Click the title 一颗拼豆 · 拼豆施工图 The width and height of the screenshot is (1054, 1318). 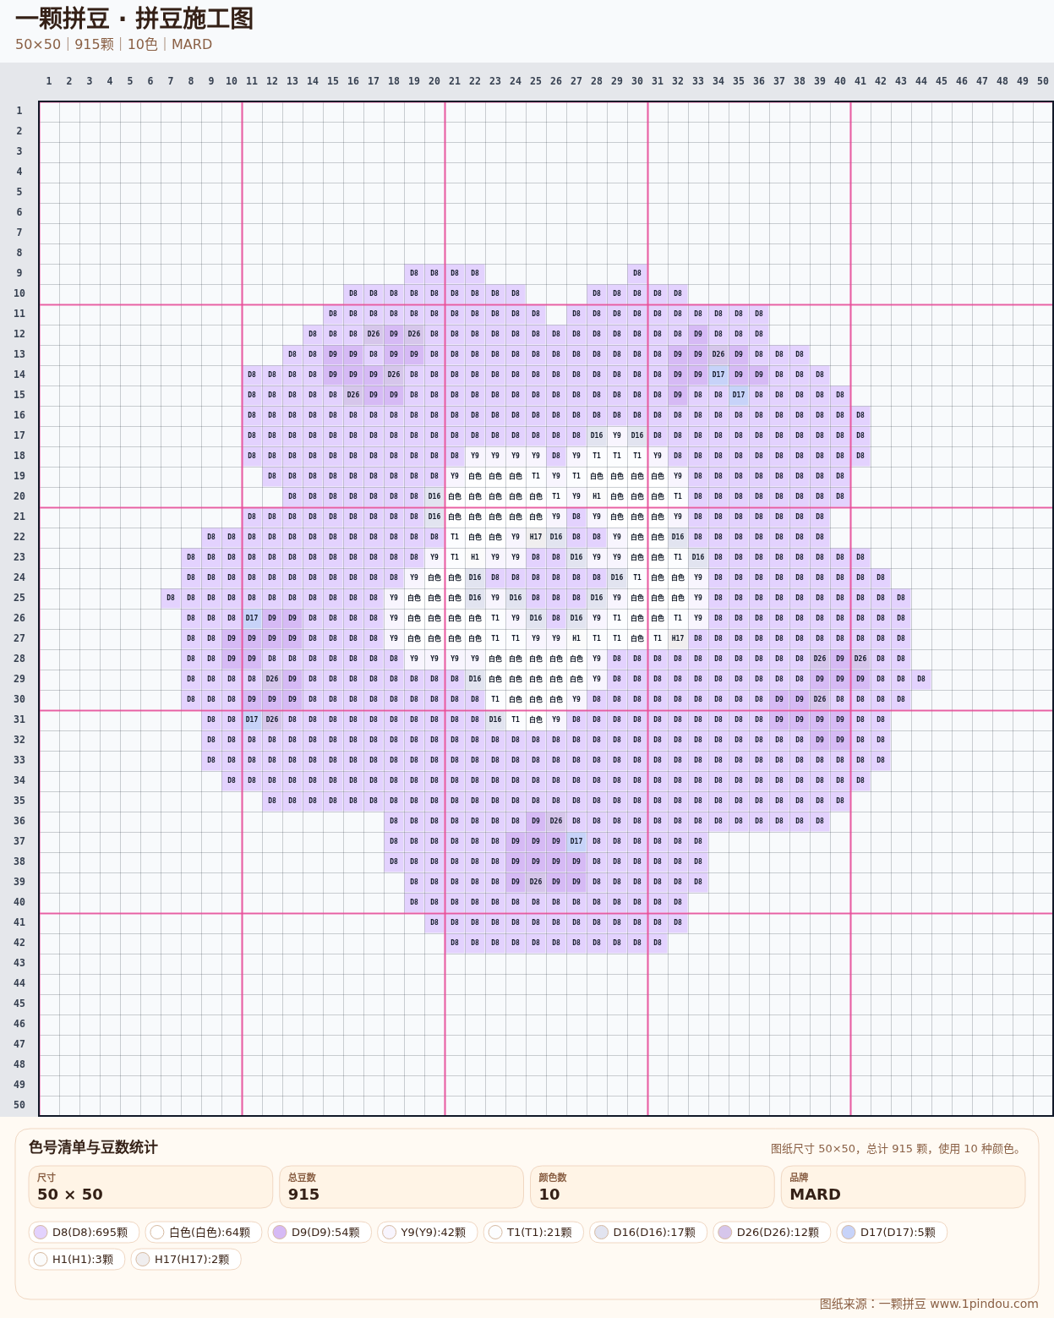coord(134,19)
